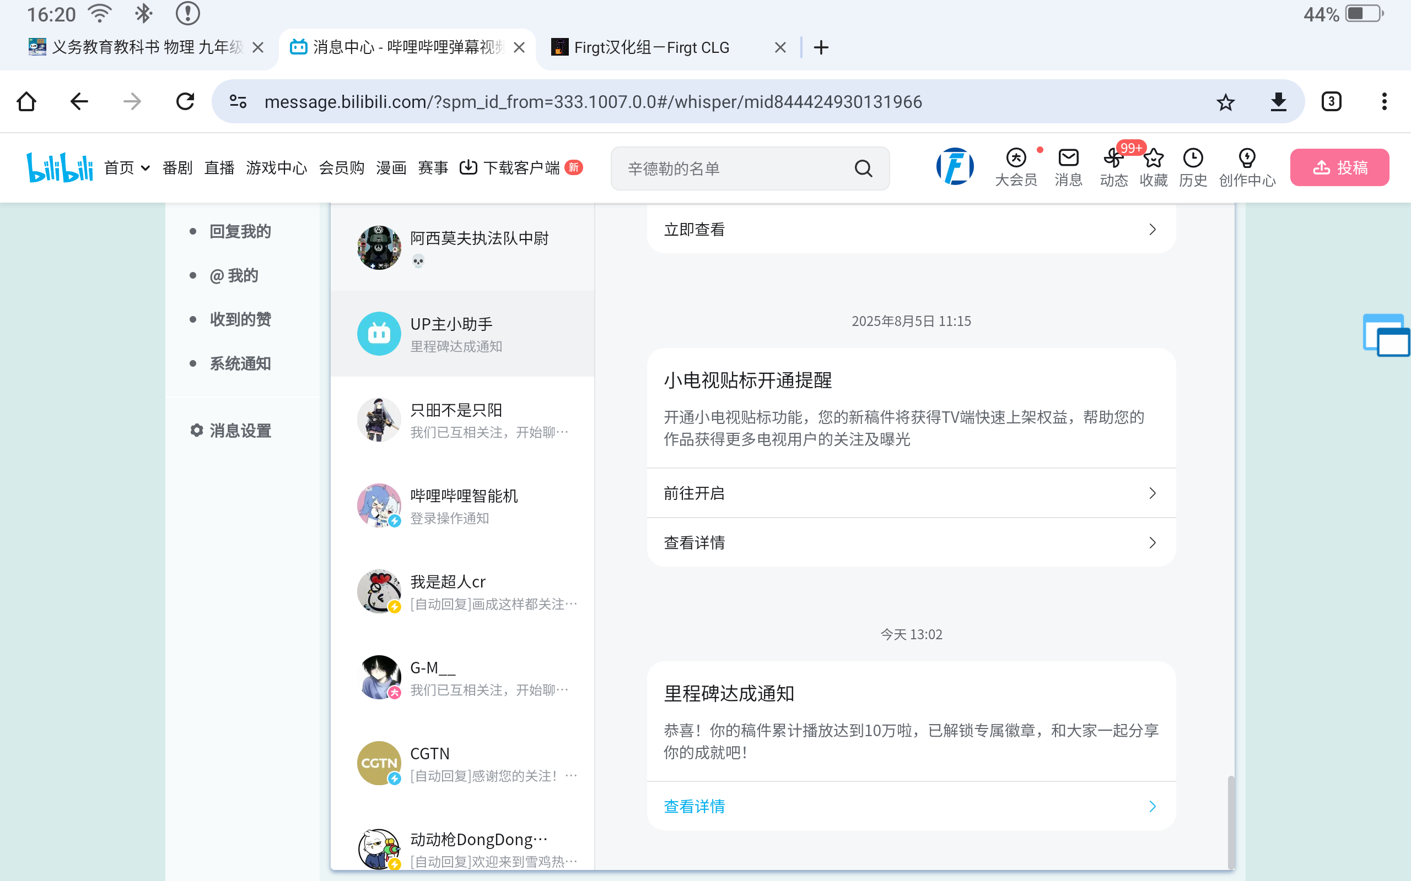Click the browser home icon
The width and height of the screenshot is (1411, 881).
27,101
